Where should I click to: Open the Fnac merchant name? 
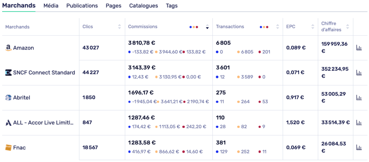coord(19,148)
